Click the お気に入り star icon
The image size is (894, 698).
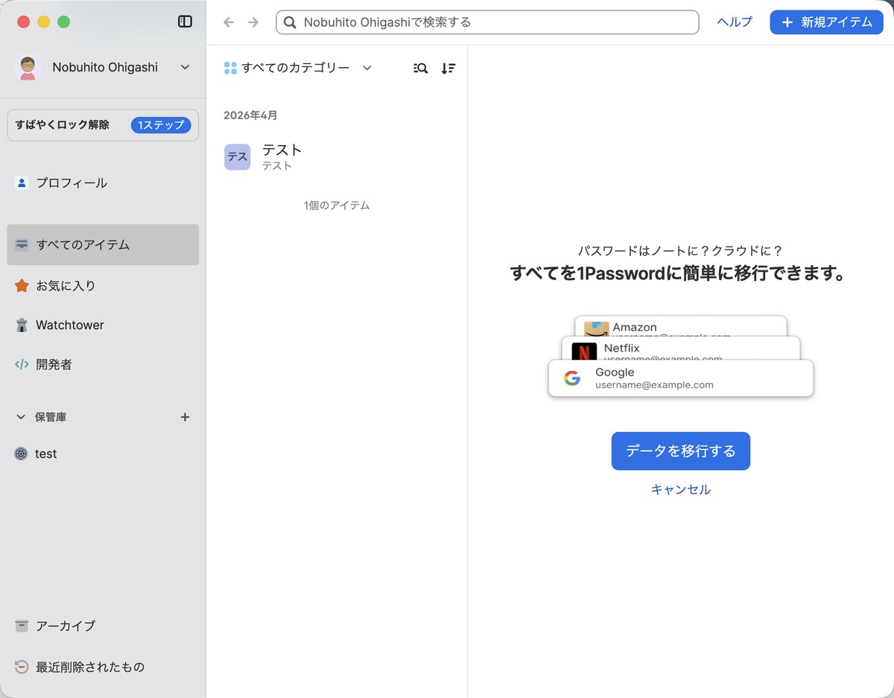[22, 285]
